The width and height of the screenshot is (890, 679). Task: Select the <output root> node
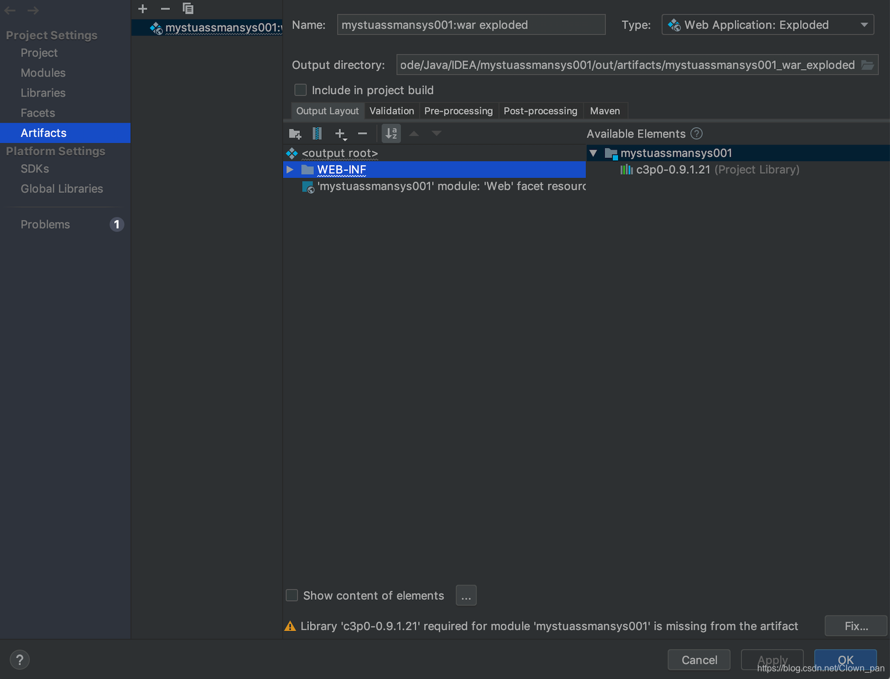(x=340, y=153)
